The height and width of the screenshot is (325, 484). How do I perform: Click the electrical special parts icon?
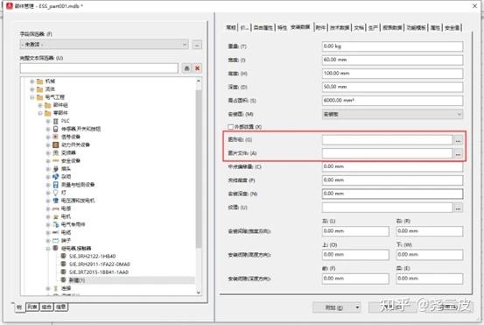55,224
